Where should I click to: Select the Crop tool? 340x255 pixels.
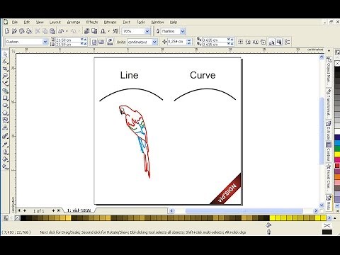coord(5,69)
